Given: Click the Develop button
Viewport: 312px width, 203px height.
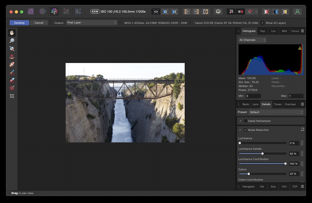Looking at the screenshot, I should (19, 23).
